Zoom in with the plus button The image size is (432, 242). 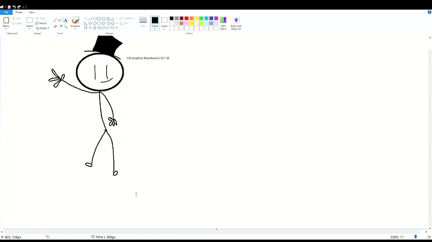click(x=429, y=237)
